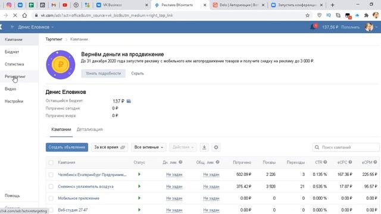The height and width of the screenshot is (214, 381).
Task: Open the YouTube pinned tab
Action: [x=65, y=5]
